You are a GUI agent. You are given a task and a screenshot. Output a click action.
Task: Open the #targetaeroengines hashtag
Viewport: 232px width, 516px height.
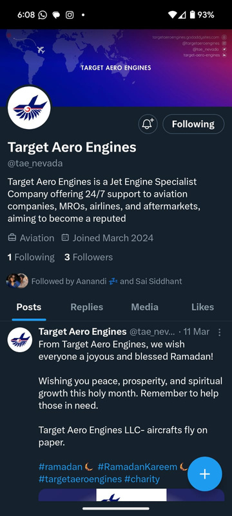point(80,479)
